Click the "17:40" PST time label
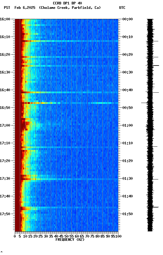The image size is (163, 255). click(5, 197)
